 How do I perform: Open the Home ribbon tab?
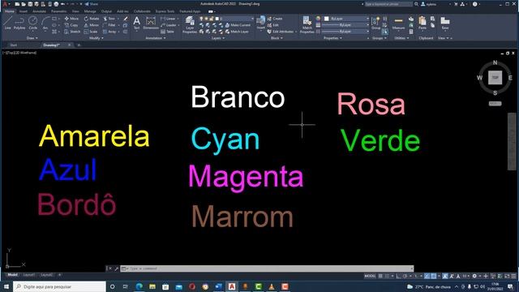point(10,11)
